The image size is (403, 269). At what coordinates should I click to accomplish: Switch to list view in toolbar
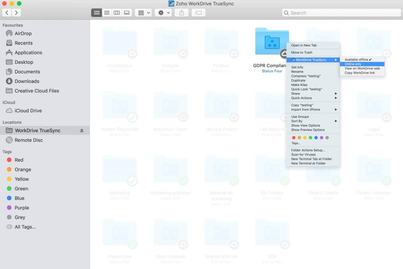[107, 13]
